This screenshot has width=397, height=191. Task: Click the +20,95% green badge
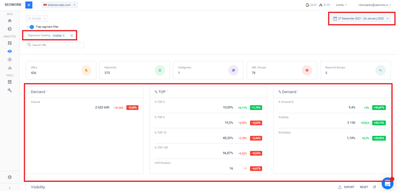click(x=379, y=138)
